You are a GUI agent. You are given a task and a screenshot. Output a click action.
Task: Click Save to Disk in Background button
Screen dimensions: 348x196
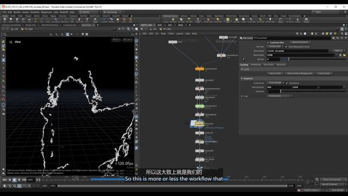[x=300, y=73]
